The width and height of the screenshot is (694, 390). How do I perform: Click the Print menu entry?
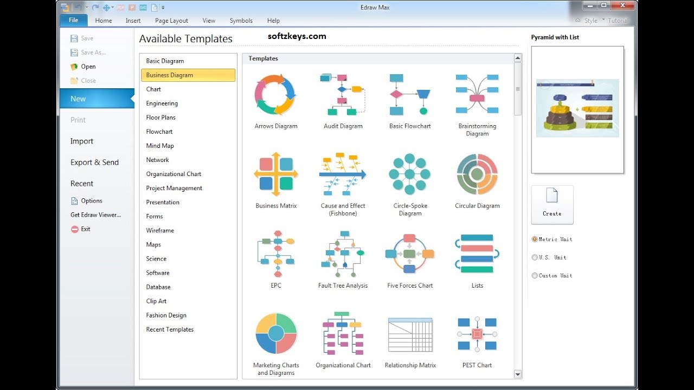pos(78,120)
